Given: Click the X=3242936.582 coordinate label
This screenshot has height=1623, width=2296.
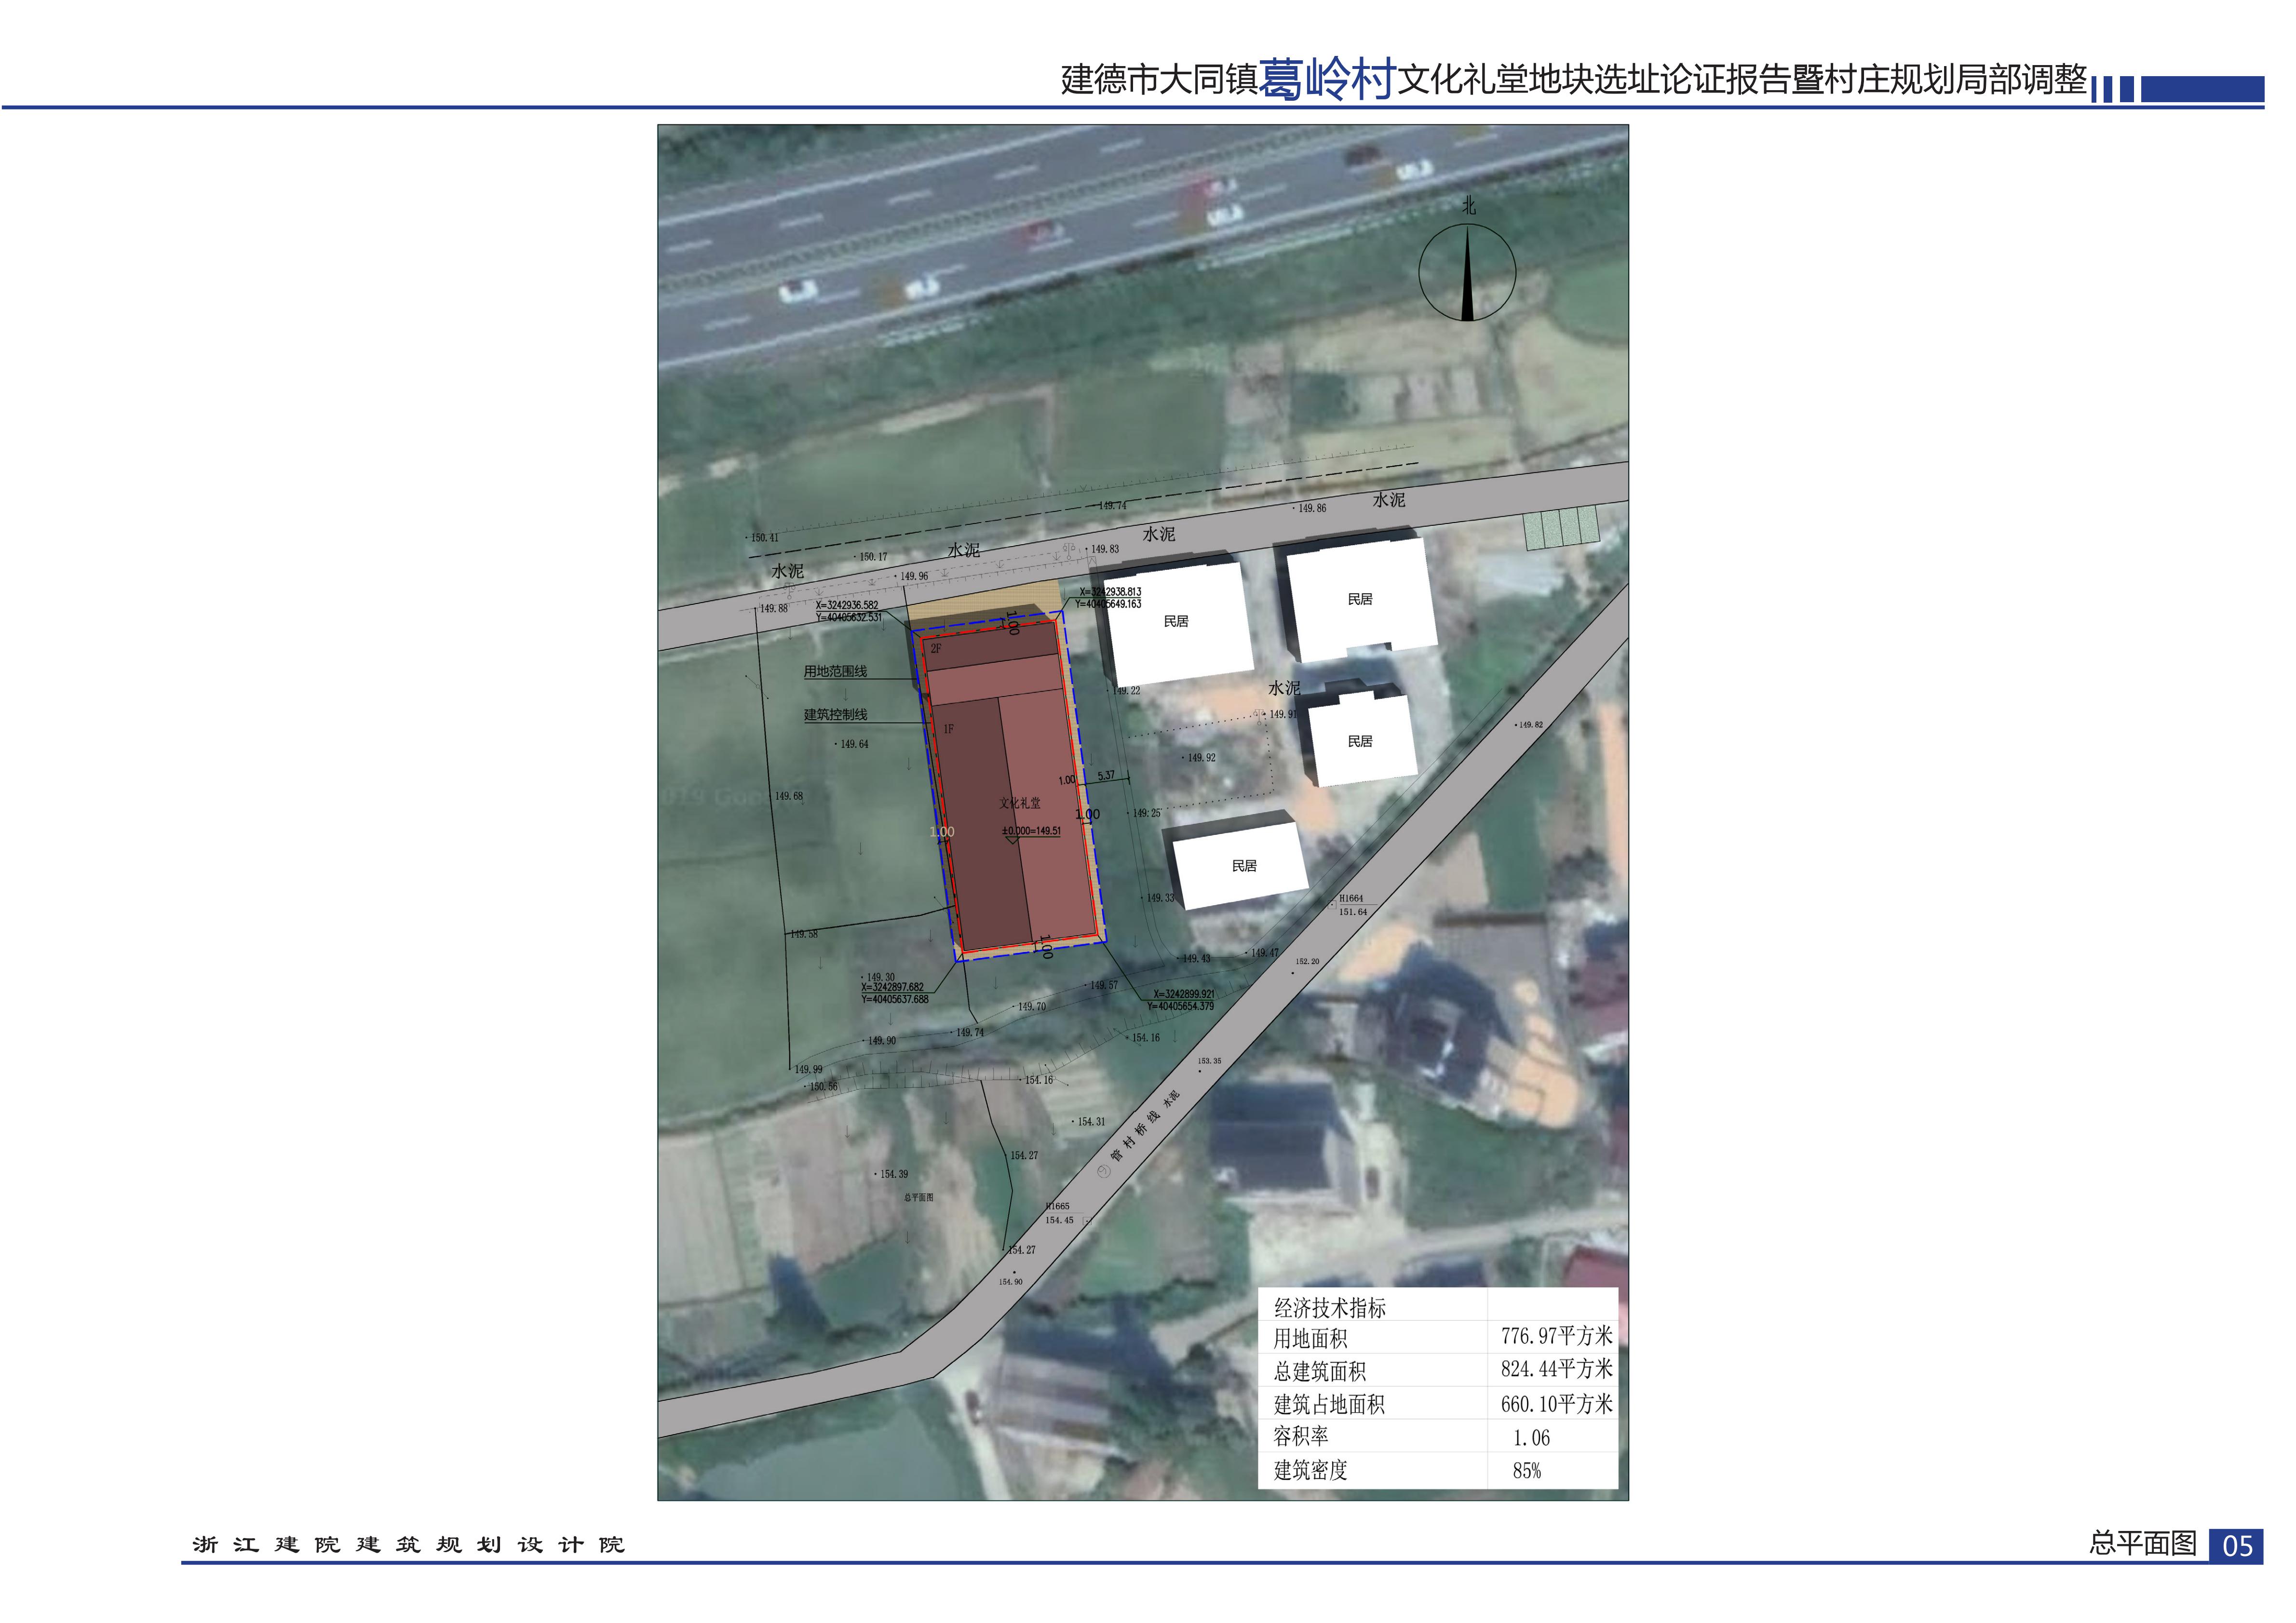Looking at the screenshot, I should [x=846, y=605].
